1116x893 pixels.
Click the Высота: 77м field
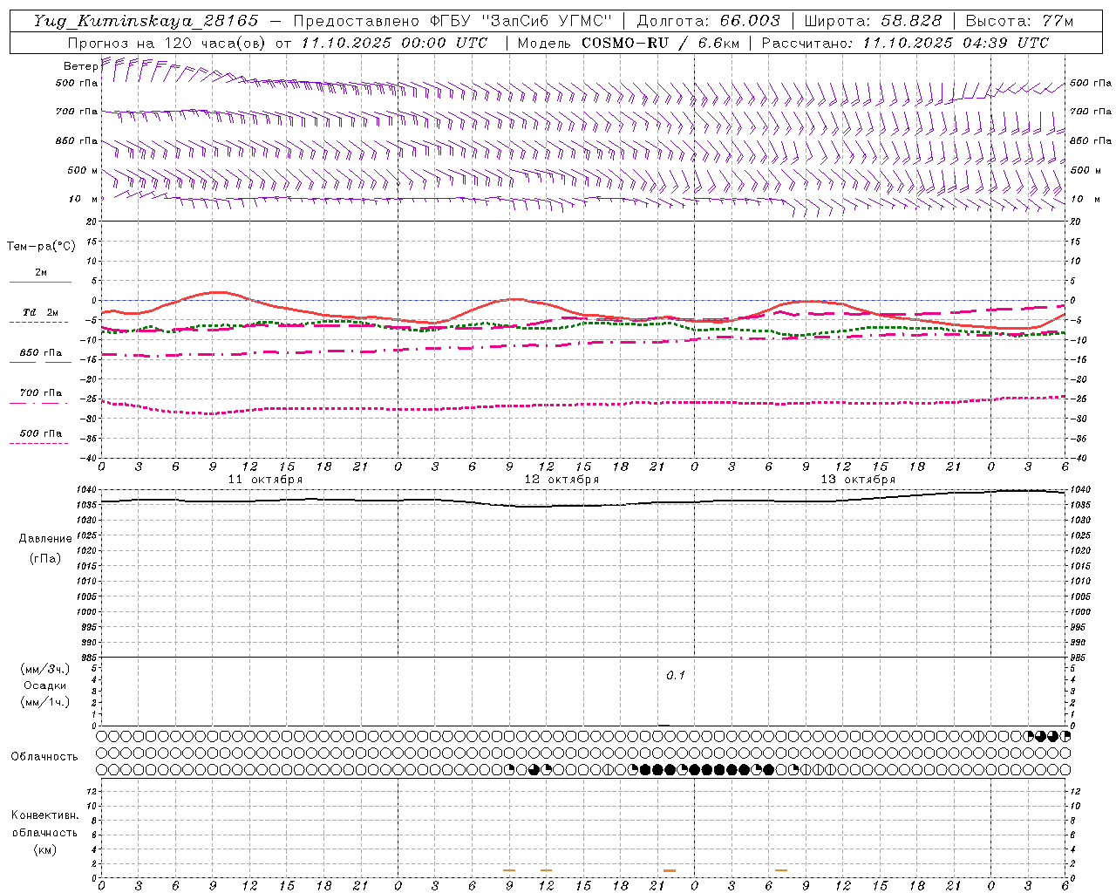[x=1019, y=21]
